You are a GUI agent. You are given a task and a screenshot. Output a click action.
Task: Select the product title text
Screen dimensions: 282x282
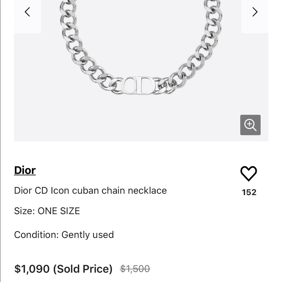tap(91, 190)
